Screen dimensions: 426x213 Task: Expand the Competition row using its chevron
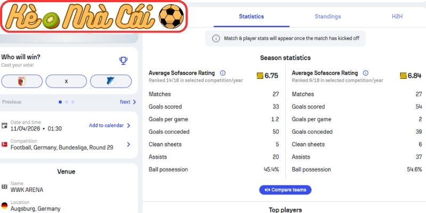[128, 144]
